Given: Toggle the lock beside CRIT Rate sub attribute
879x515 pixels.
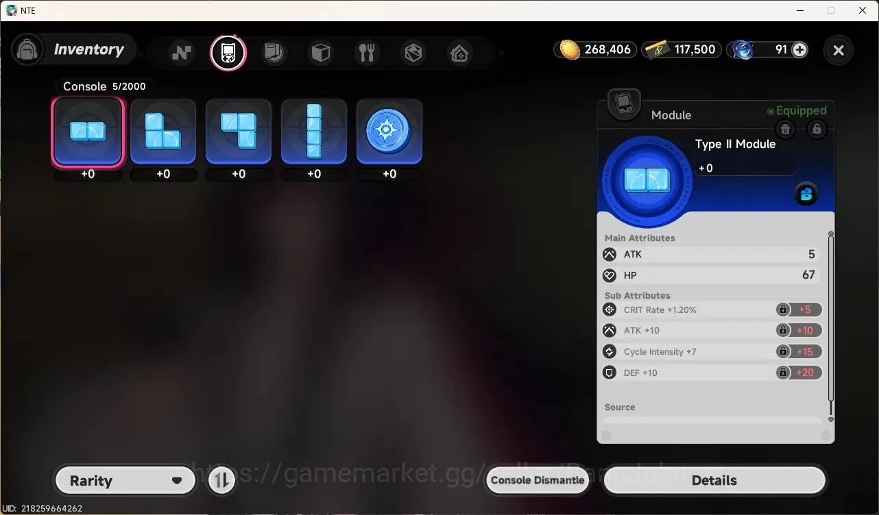Looking at the screenshot, I should [x=782, y=310].
